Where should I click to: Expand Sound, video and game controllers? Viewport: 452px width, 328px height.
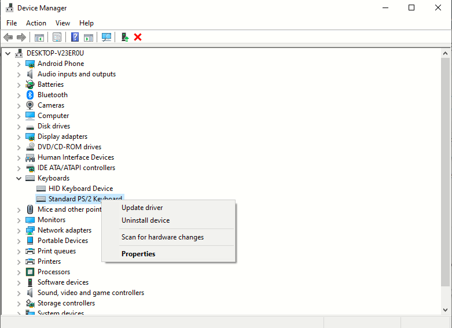pos(19,293)
